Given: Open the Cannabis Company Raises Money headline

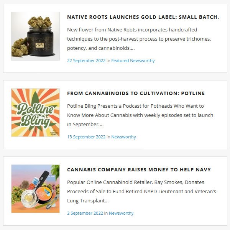Looking at the screenshot, I should (139, 169).
